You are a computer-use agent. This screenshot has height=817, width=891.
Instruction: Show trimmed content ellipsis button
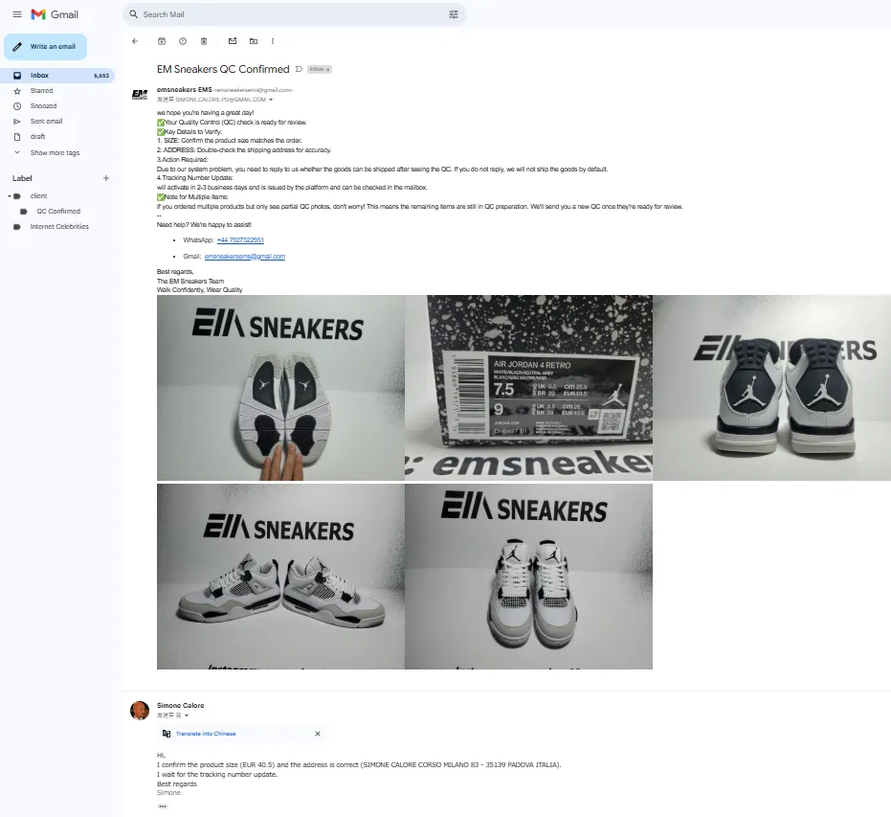pos(163,806)
